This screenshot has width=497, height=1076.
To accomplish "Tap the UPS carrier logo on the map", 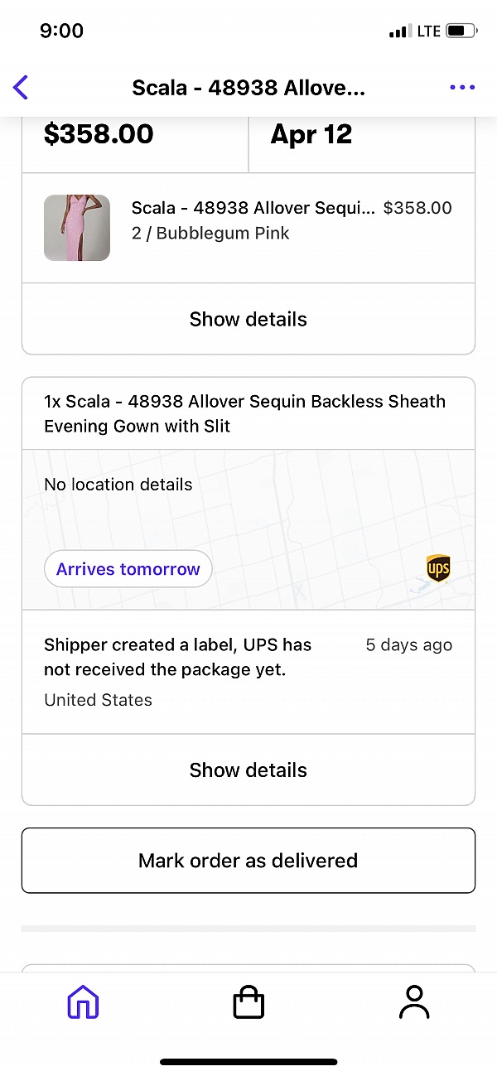I will coord(437,569).
